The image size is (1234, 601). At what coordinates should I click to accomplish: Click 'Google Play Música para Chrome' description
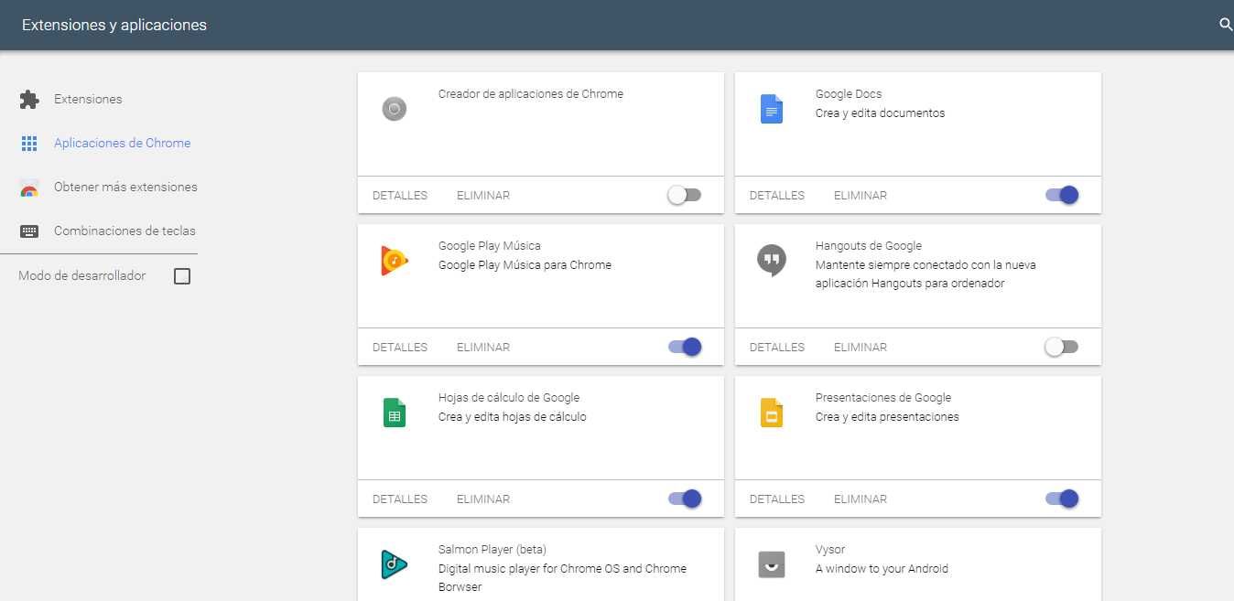[x=525, y=265]
